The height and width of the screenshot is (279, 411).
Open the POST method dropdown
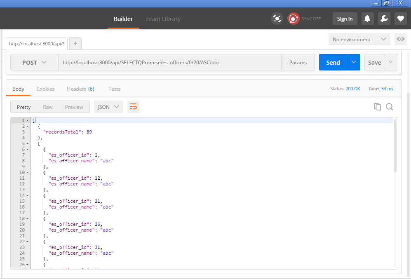click(34, 62)
